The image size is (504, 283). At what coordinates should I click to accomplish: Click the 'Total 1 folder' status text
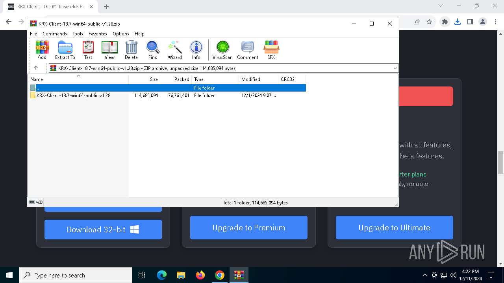pyautogui.click(x=255, y=203)
